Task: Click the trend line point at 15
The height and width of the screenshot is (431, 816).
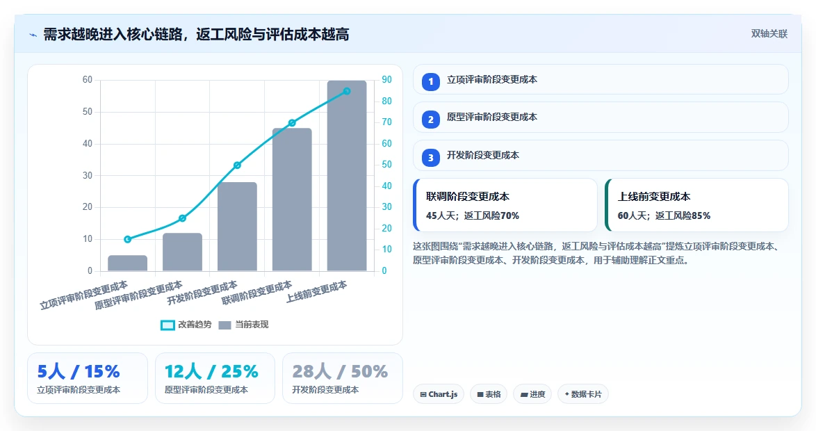Action: pyautogui.click(x=127, y=239)
